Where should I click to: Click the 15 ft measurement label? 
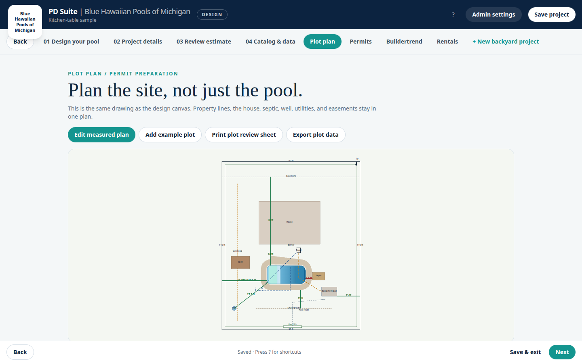pyautogui.click(x=348, y=295)
